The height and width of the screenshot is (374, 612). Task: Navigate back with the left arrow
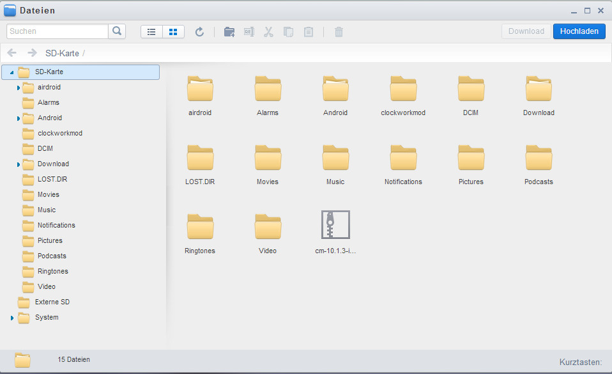[x=11, y=53]
